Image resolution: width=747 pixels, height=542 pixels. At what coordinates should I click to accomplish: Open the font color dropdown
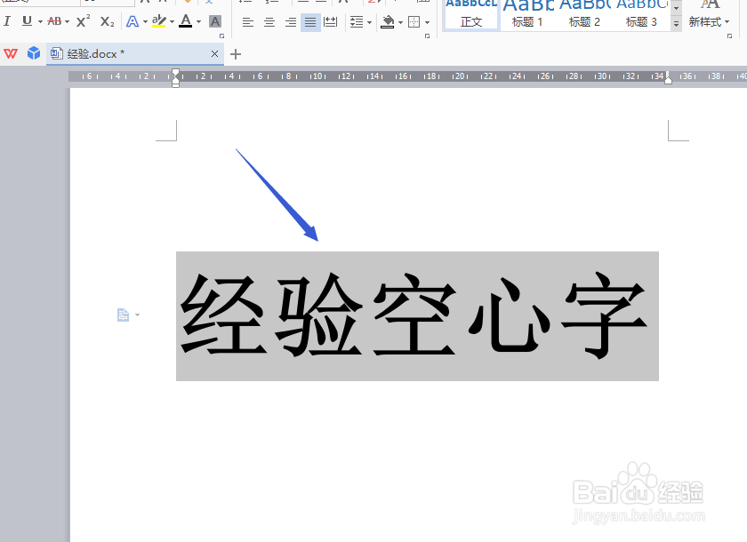pyautogui.click(x=198, y=21)
